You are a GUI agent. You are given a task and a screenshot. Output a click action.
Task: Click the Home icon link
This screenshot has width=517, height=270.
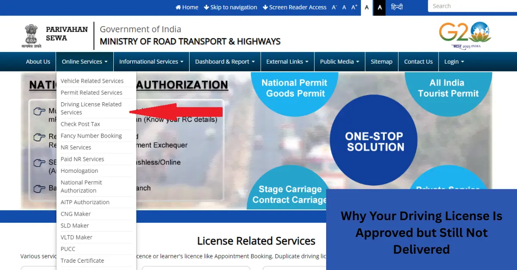[x=187, y=7]
